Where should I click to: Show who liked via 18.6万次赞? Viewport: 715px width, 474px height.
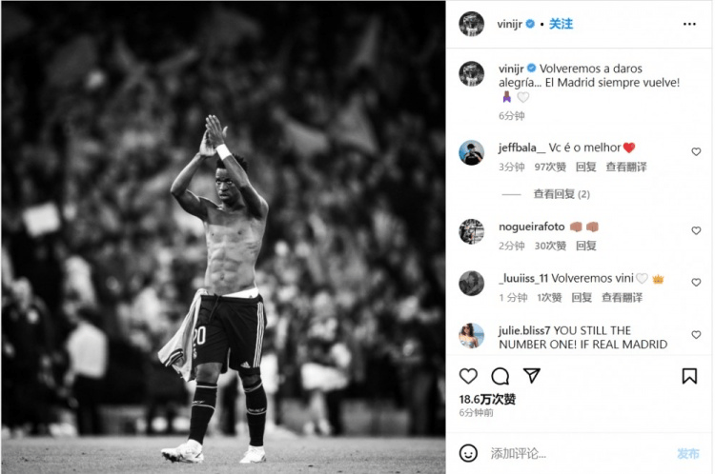click(487, 400)
